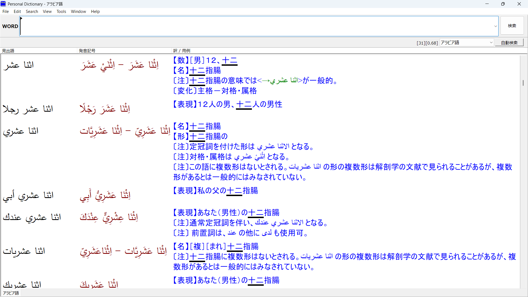The height and width of the screenshot is (297, 528).
Task: Click the 発音記号 column header
Action: pyautogui.click(x=87, y=51)
